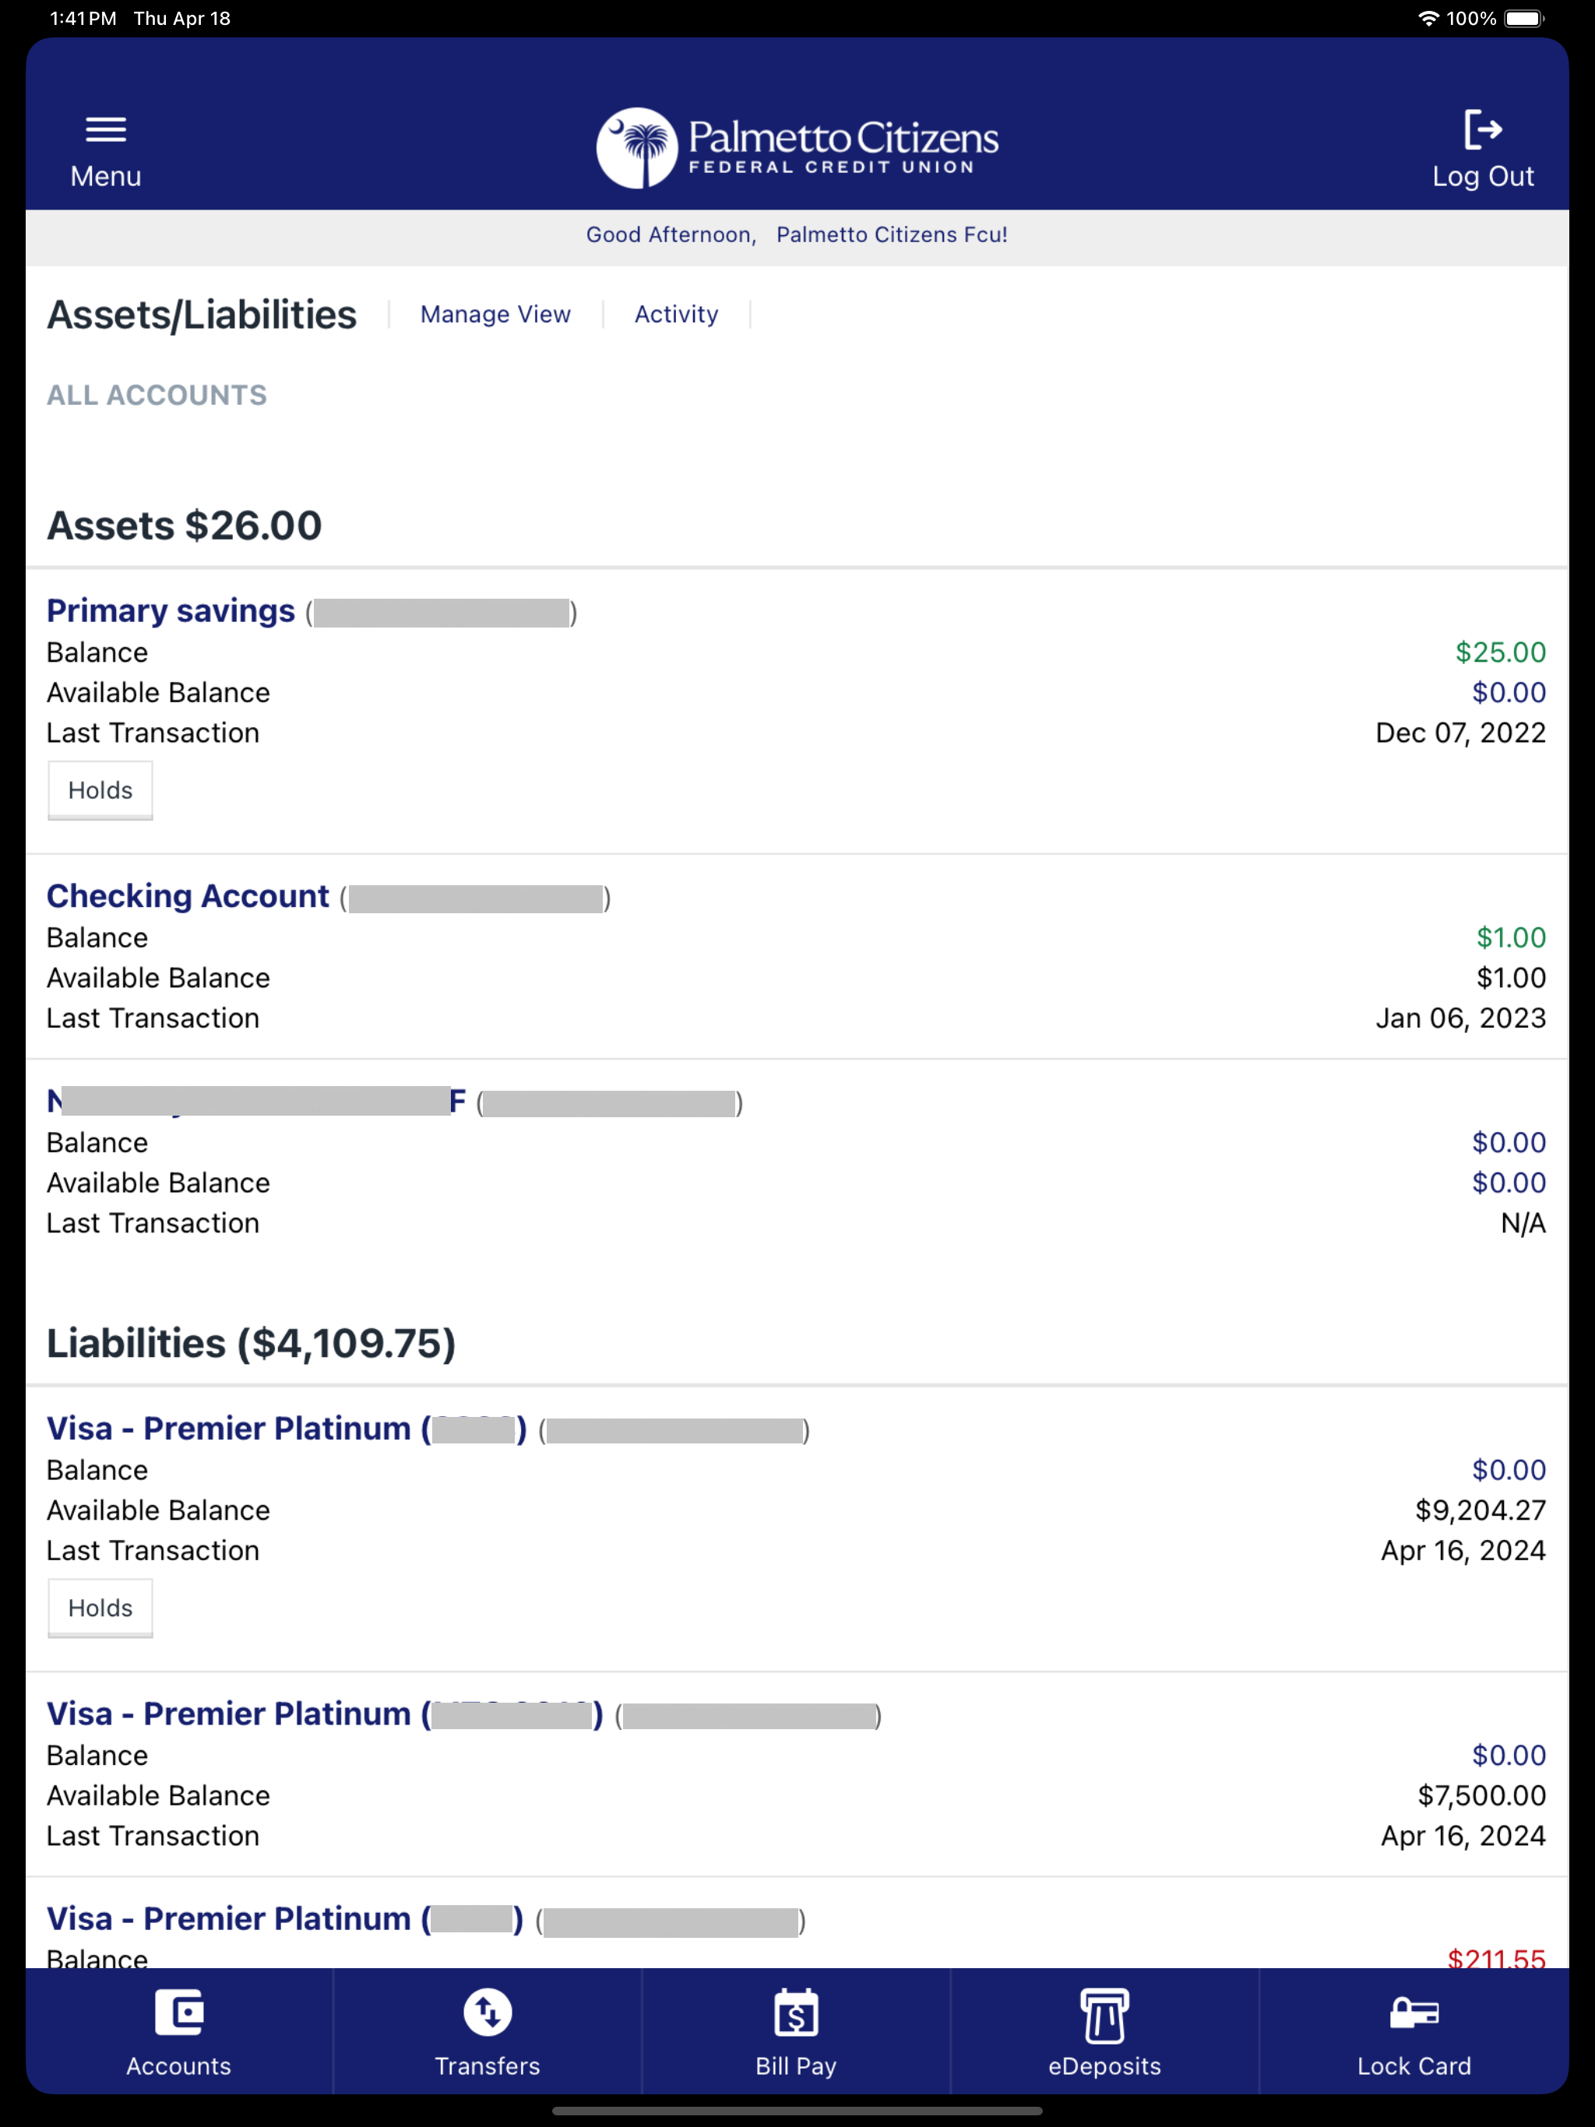The image size is (1595, 2127).
Task: Select the Lock Card tab label
Action: pos(1414,2066)
